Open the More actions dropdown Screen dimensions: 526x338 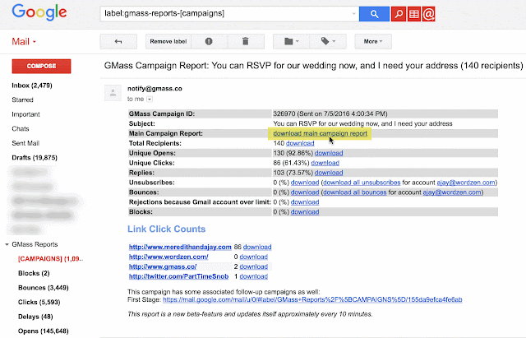(373, 42)
